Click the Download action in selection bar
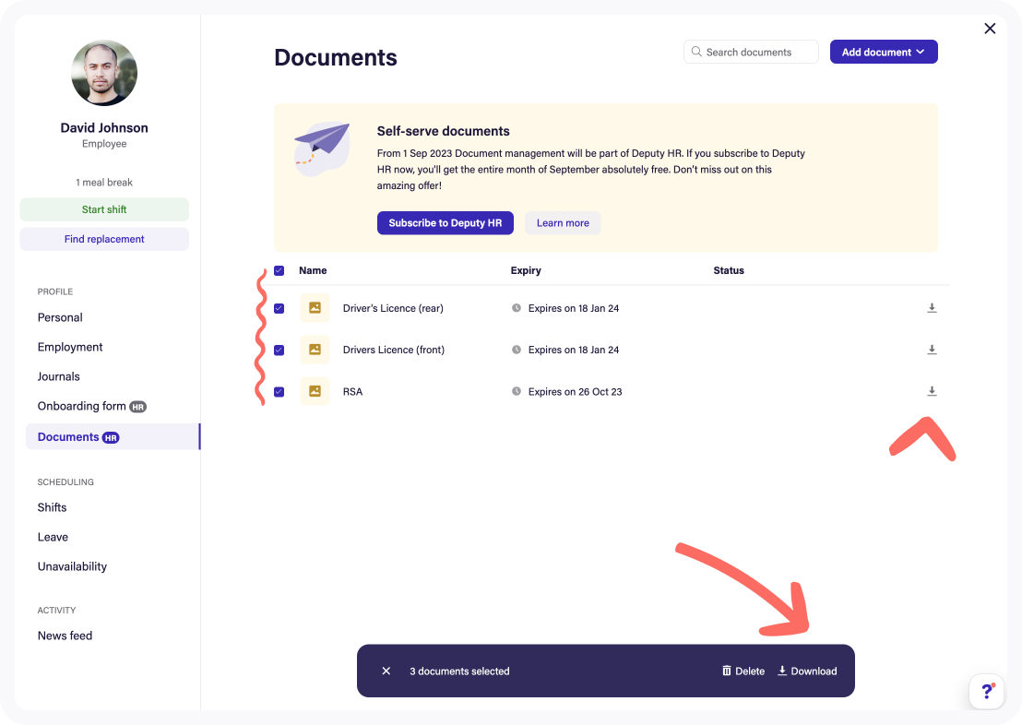 806,671
